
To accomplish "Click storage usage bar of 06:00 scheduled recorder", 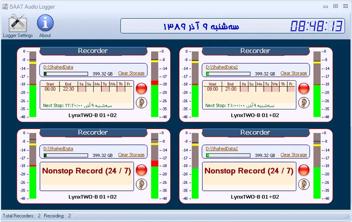I will click(x=66, y=74).
